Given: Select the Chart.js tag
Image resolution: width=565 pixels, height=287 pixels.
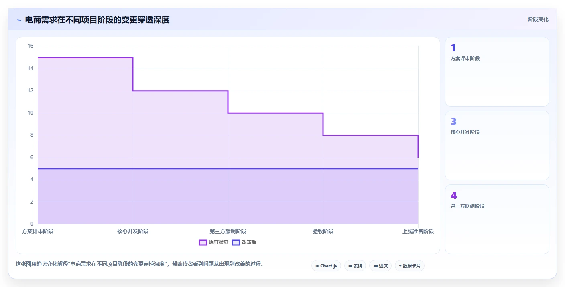Looking at the screenshot, I should tap(326, 266).
